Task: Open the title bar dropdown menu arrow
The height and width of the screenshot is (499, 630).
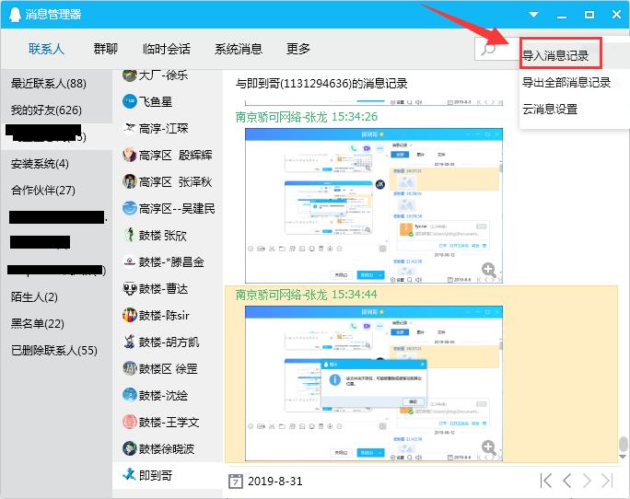Action: click(x=533, y=15)
